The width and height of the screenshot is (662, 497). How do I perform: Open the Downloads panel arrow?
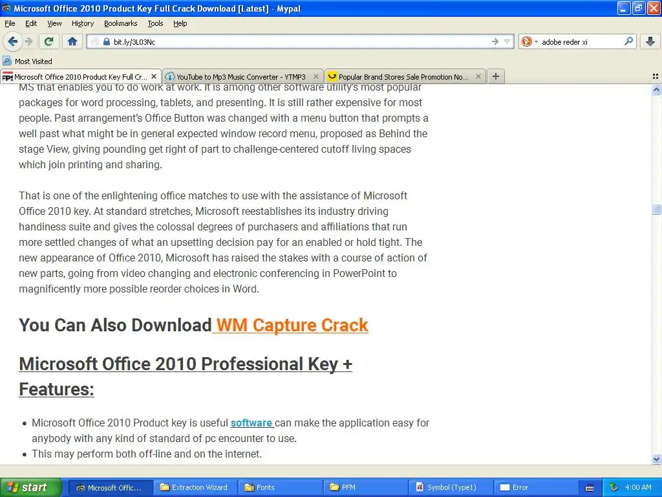(650, 41)
